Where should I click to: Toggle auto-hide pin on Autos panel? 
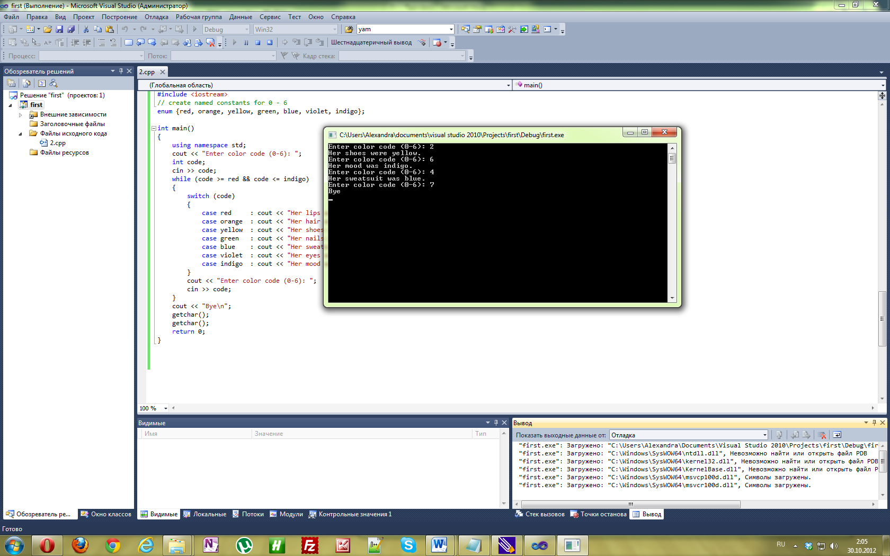(x=496, y=423)
